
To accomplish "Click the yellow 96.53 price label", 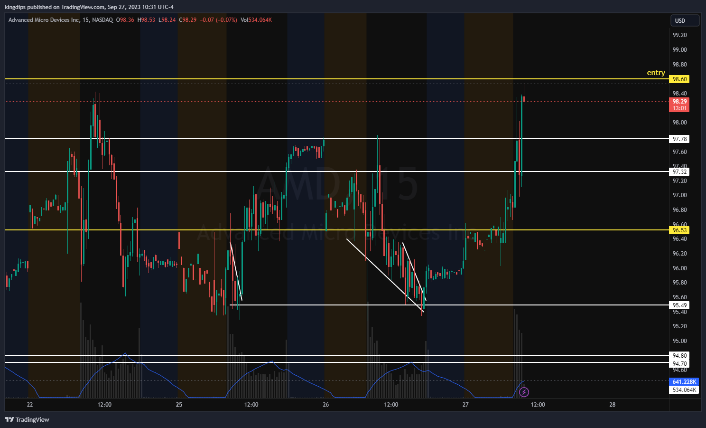I will [x=679, y=230].
